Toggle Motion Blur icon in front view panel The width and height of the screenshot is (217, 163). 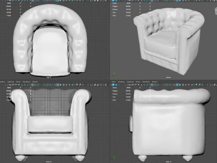tap(80, 85)
